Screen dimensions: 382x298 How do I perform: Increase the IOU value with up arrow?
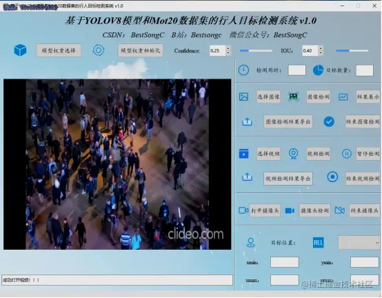tap(321, 48)
